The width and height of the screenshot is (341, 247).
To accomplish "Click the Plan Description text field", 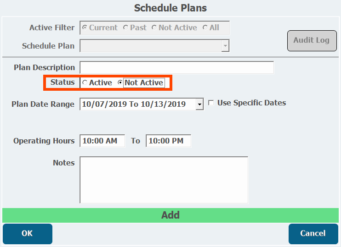I will (176, 67).
